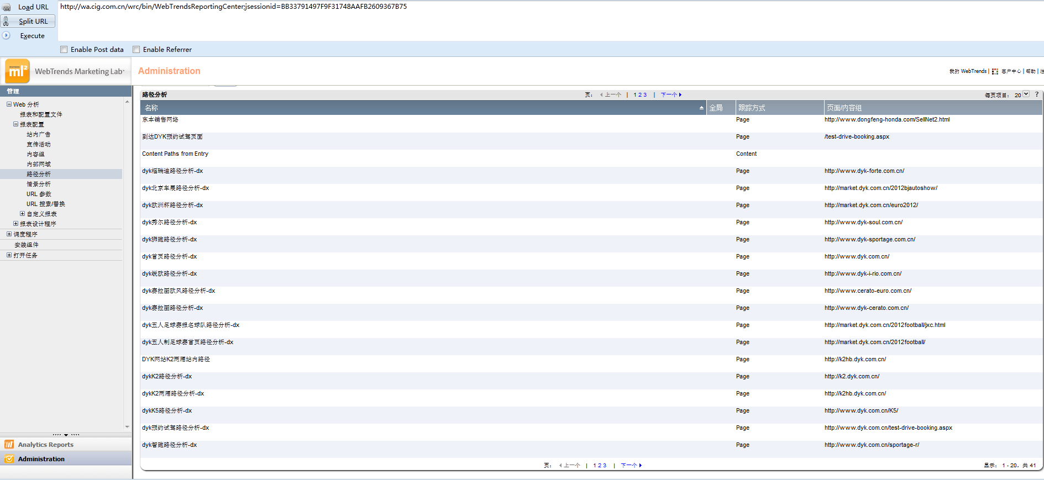Collapse the 报表配置 tree node
This screenshot has height=480, width=1044.
(x=15, y=124)
